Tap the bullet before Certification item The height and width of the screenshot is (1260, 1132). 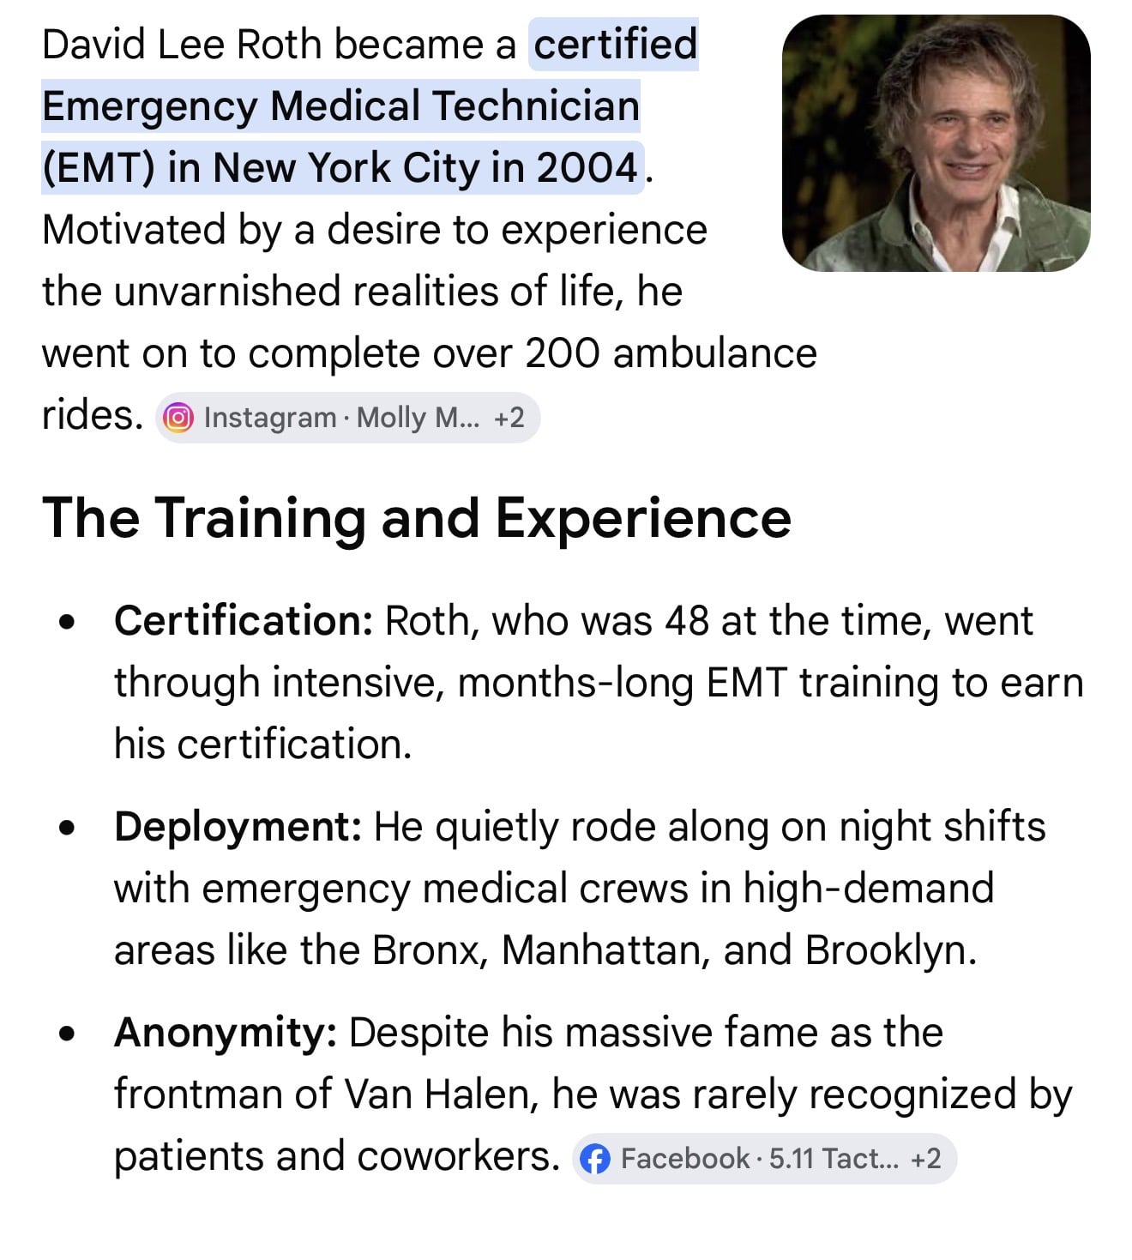pos(67,622)
